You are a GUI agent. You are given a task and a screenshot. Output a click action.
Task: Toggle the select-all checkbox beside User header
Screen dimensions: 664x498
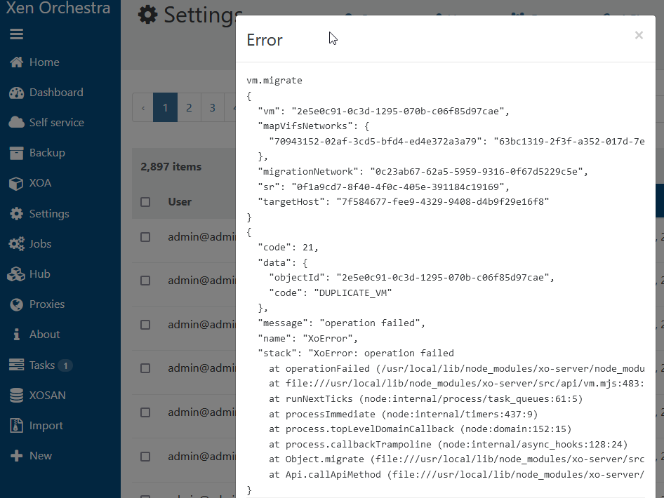[x=145, y=202]
